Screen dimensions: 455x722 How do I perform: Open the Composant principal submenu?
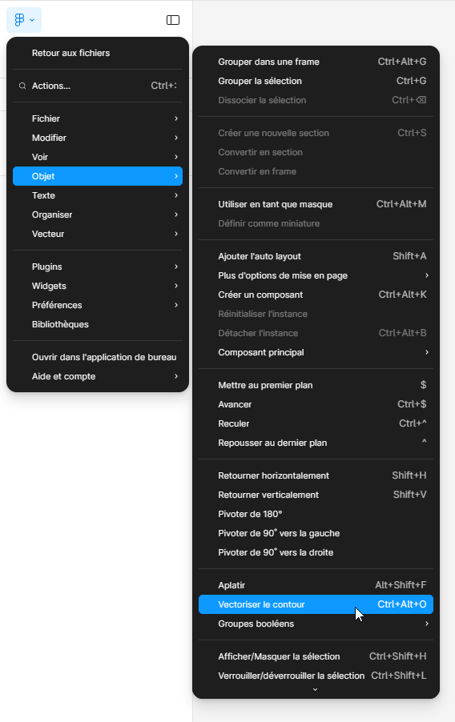click(x=316, y=353)
